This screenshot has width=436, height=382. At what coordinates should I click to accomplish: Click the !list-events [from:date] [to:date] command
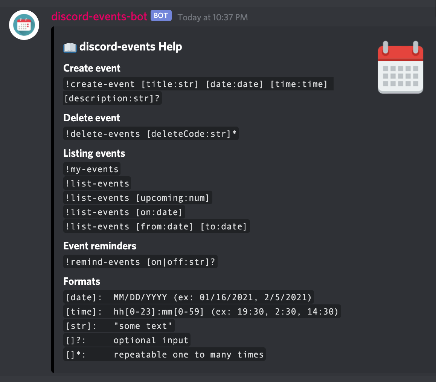click(x=156, y=226)
